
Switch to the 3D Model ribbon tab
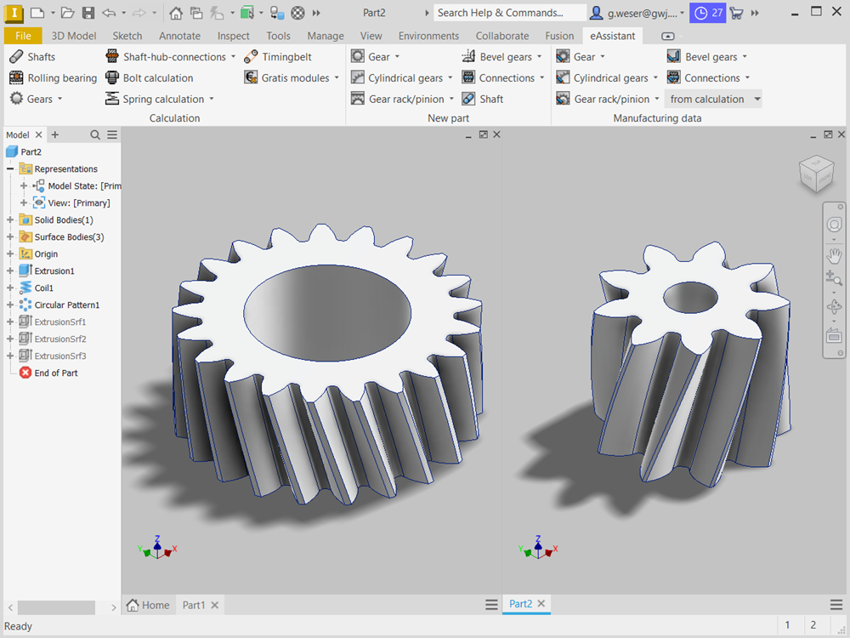(74, 36)
